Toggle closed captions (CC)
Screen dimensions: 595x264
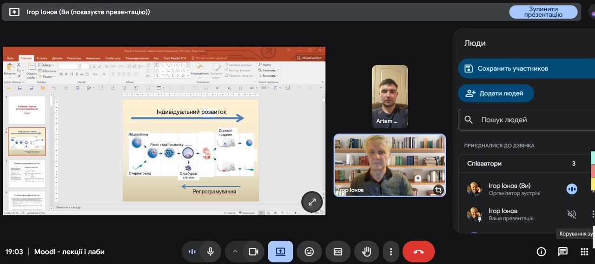(x=338, y=251)
